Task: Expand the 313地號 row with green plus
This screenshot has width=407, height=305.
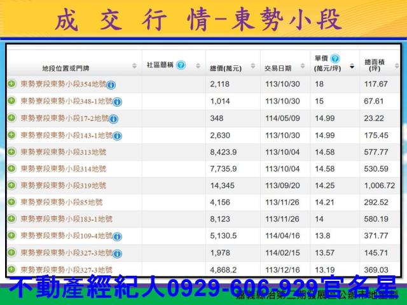Action: pyautogui.click(x=11, y=152)
